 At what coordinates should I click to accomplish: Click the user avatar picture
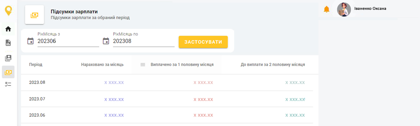pos(344,9)
